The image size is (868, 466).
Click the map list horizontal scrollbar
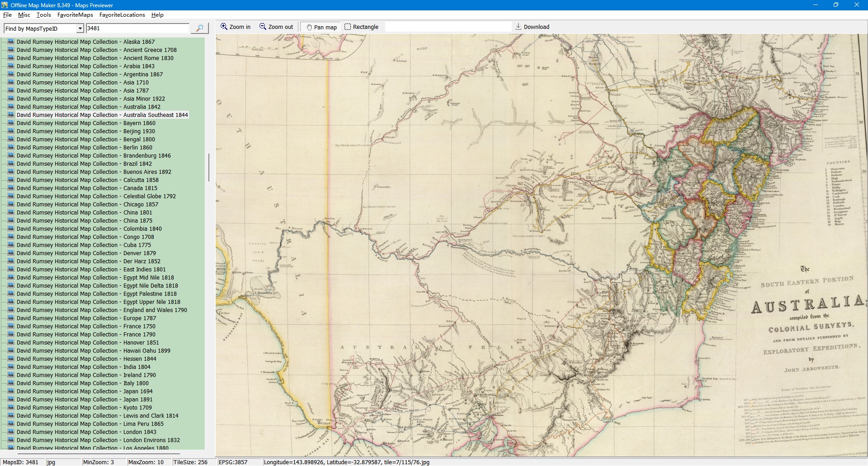[97, 453]
